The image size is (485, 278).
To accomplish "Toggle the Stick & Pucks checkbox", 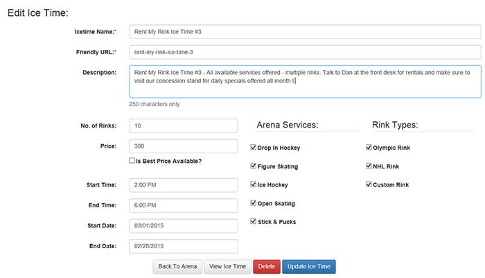I will pyautogui.click(x=254, y=222).
